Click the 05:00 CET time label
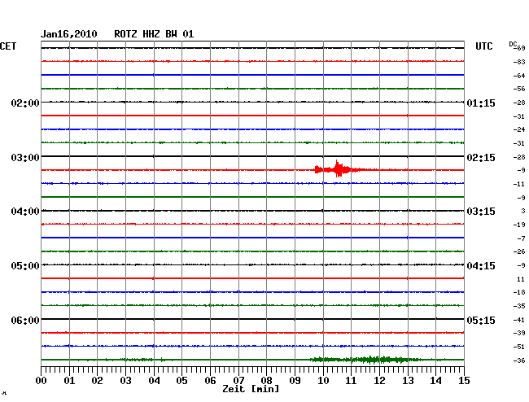The height and width of the screenshot is (402, 529). (x=25, y=266)
